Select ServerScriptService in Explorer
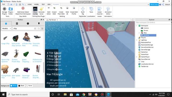This screenshot has width=172, height=97. tap(147, 47)
